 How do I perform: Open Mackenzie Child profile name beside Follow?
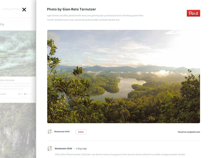click(62, 131)
